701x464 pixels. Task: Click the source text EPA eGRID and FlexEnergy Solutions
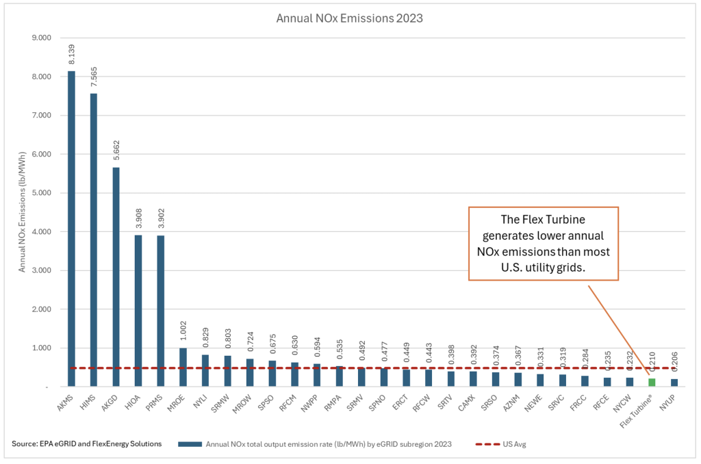click(86, 444)
